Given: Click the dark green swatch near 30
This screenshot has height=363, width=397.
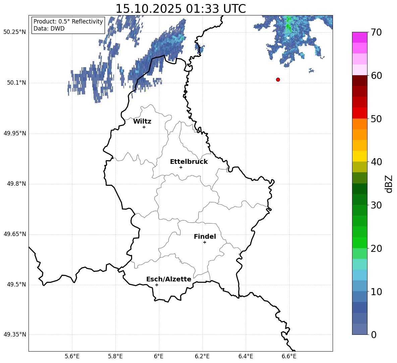Looking at the screenshot, I should point(359,199).
